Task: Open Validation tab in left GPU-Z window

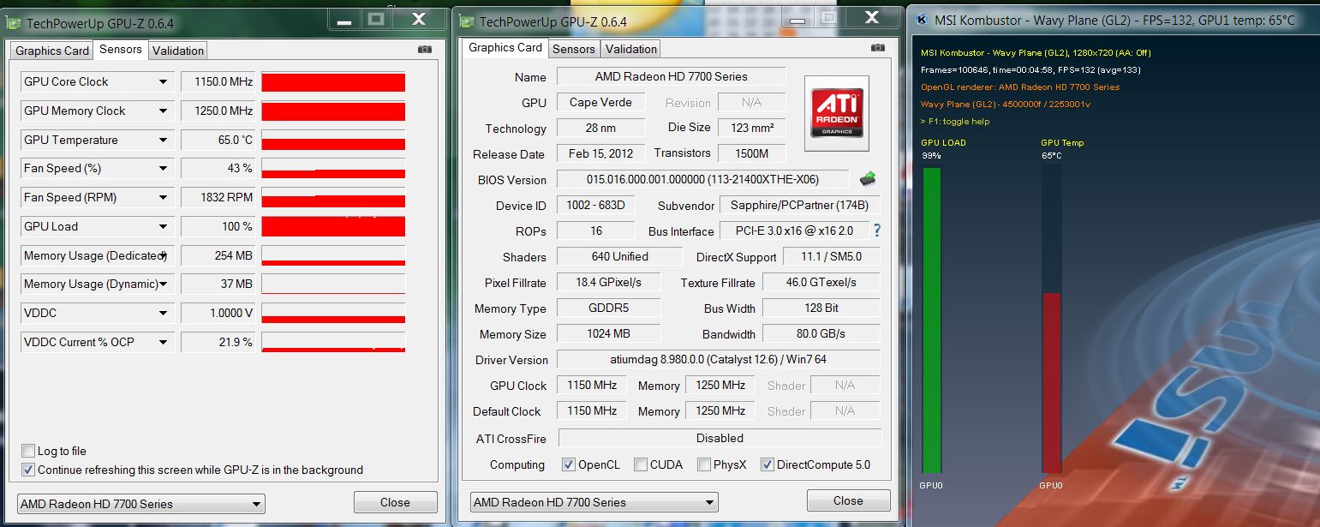Action: 178,51
